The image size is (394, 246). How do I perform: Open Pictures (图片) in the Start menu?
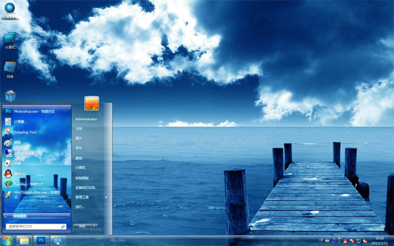coord(79,138)
